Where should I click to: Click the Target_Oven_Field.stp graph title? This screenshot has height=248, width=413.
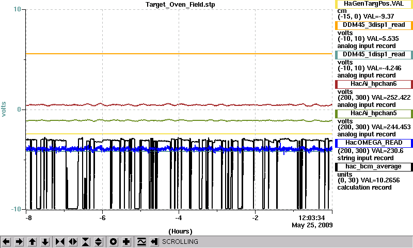pos(180,5)
